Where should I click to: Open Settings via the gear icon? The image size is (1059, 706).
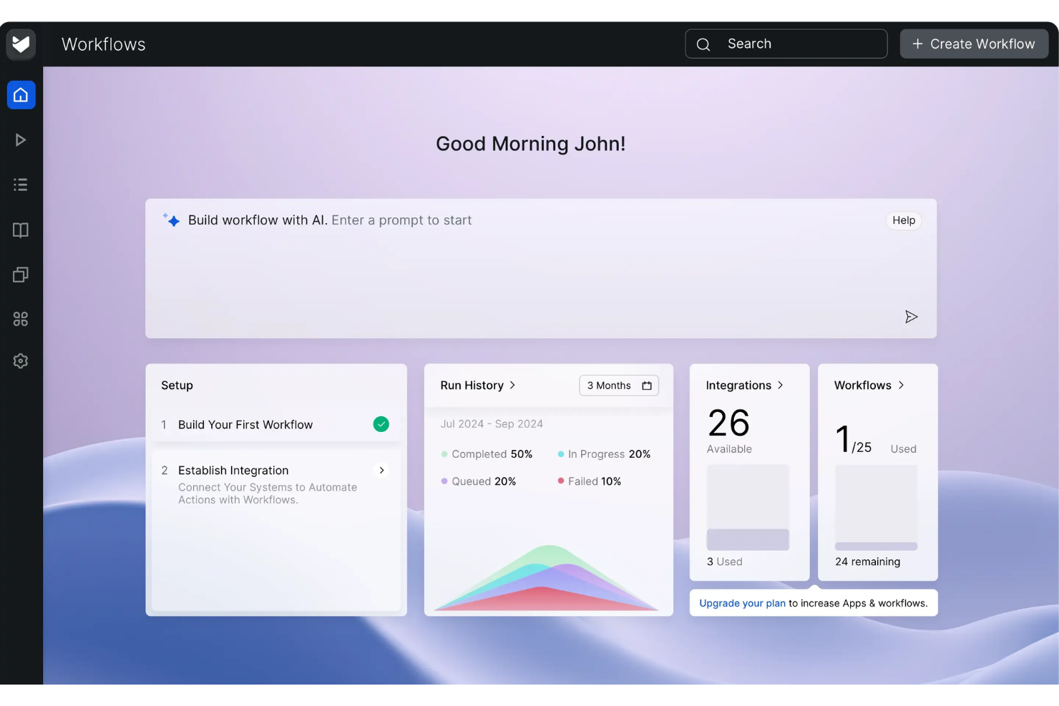pyautogui.click(x=21, y=361)
